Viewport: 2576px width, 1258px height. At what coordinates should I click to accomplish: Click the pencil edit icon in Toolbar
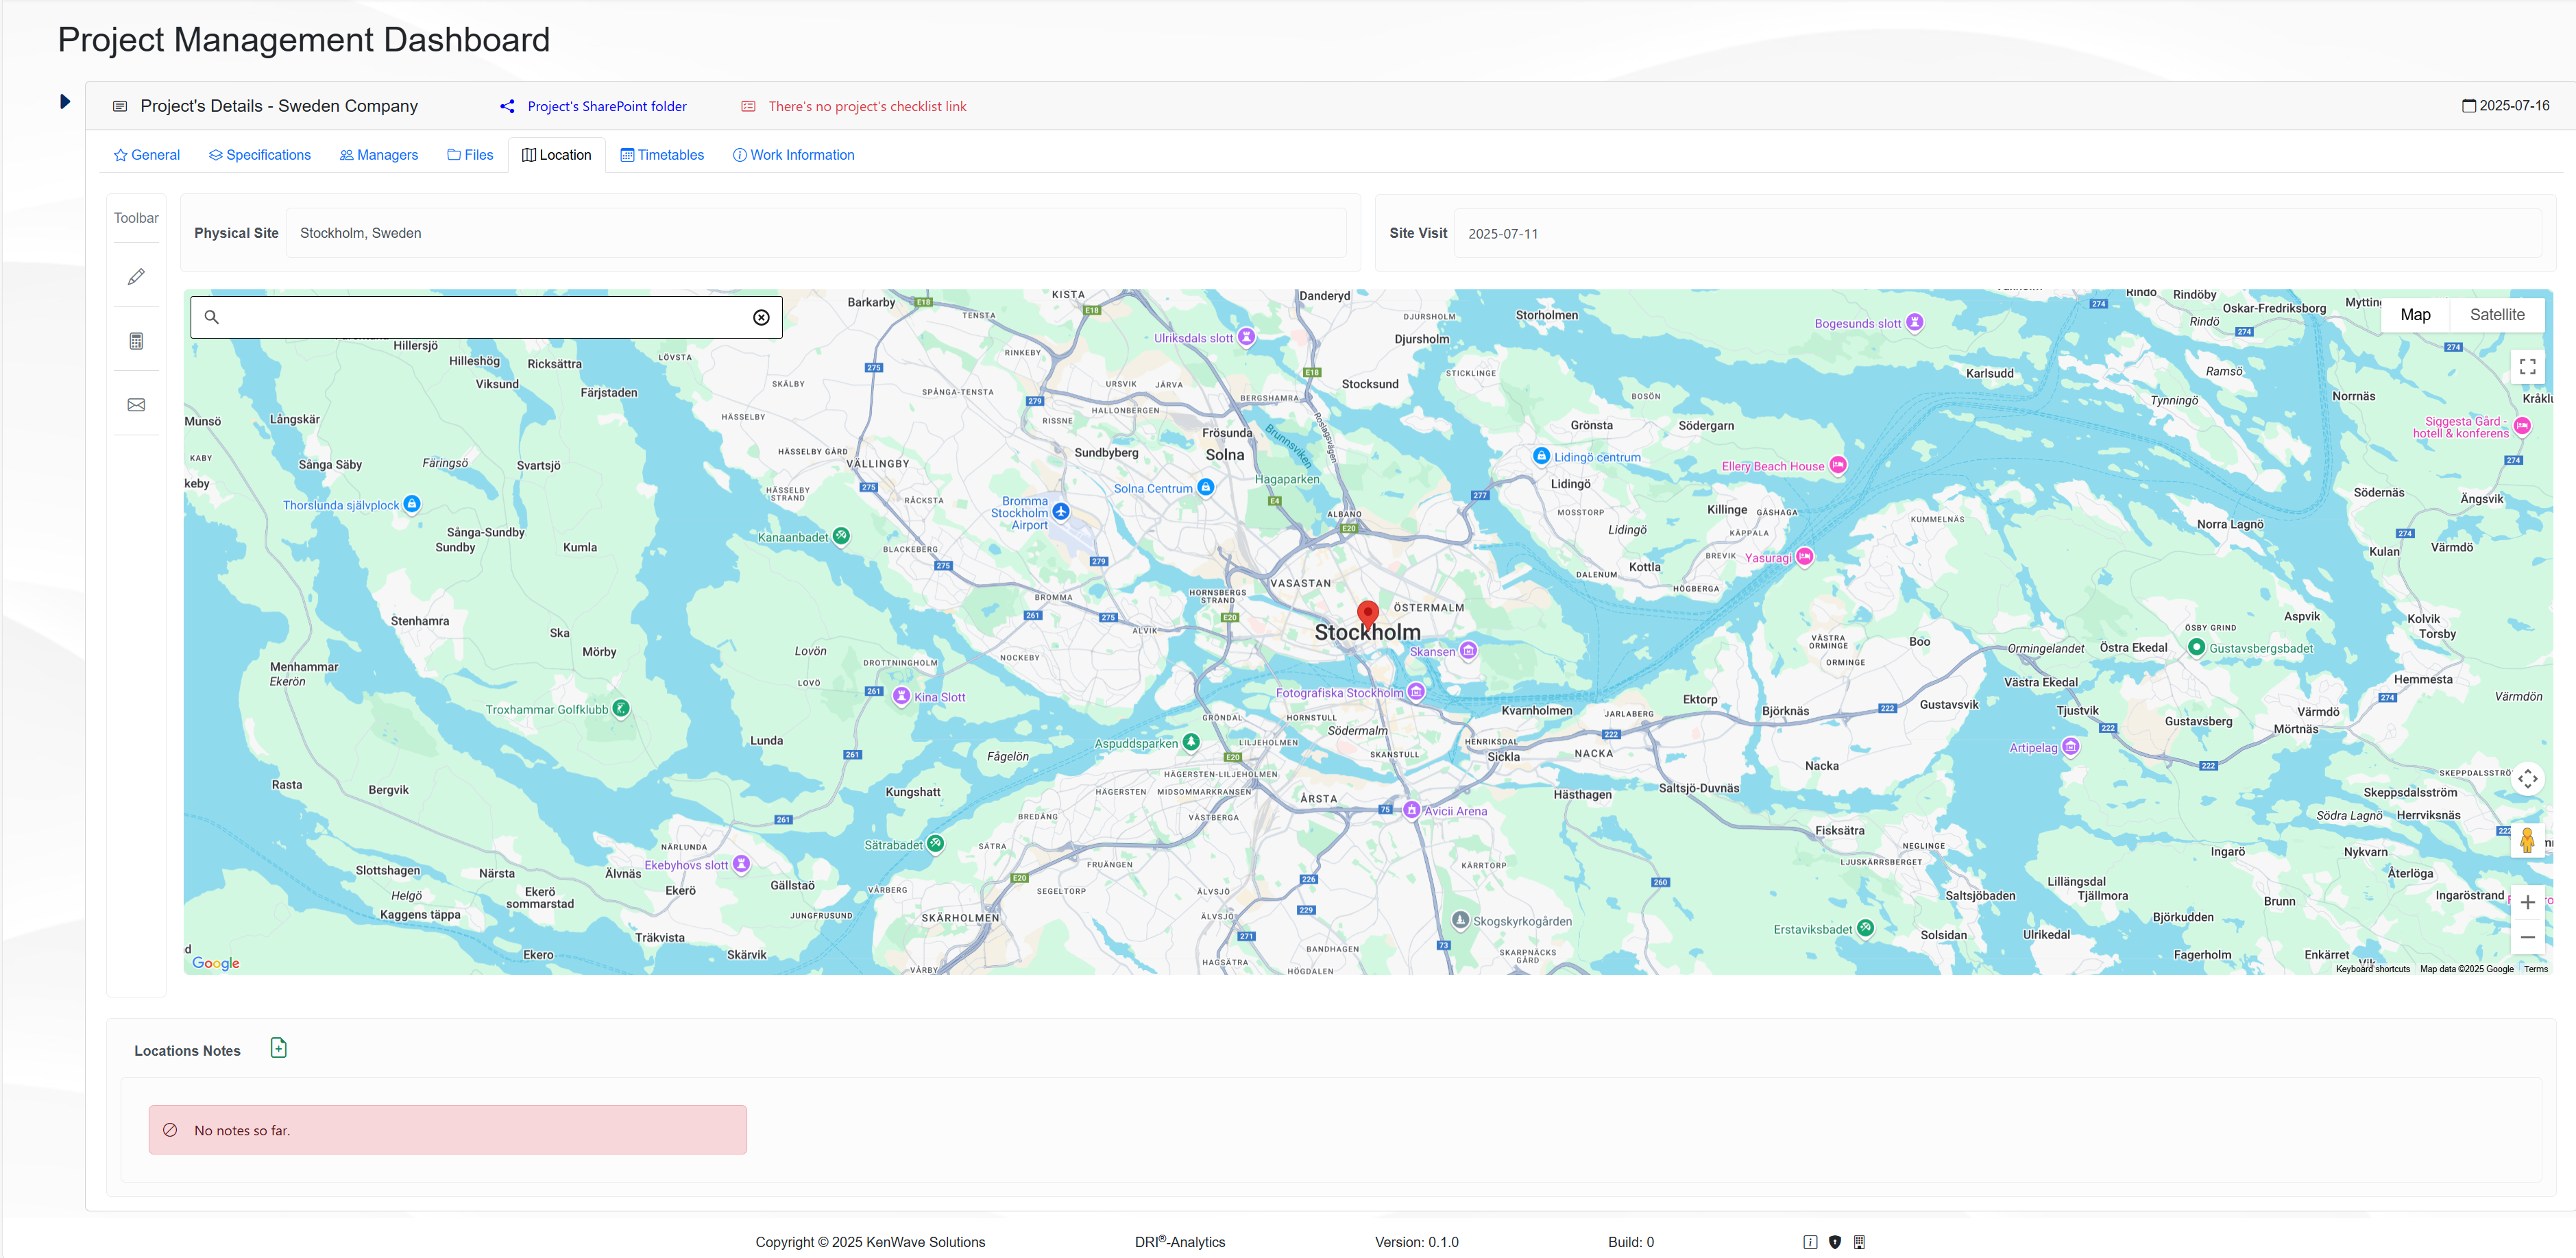point(136,276)
